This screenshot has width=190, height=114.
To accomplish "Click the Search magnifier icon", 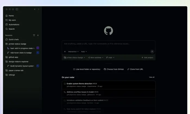I will [7, 29].
